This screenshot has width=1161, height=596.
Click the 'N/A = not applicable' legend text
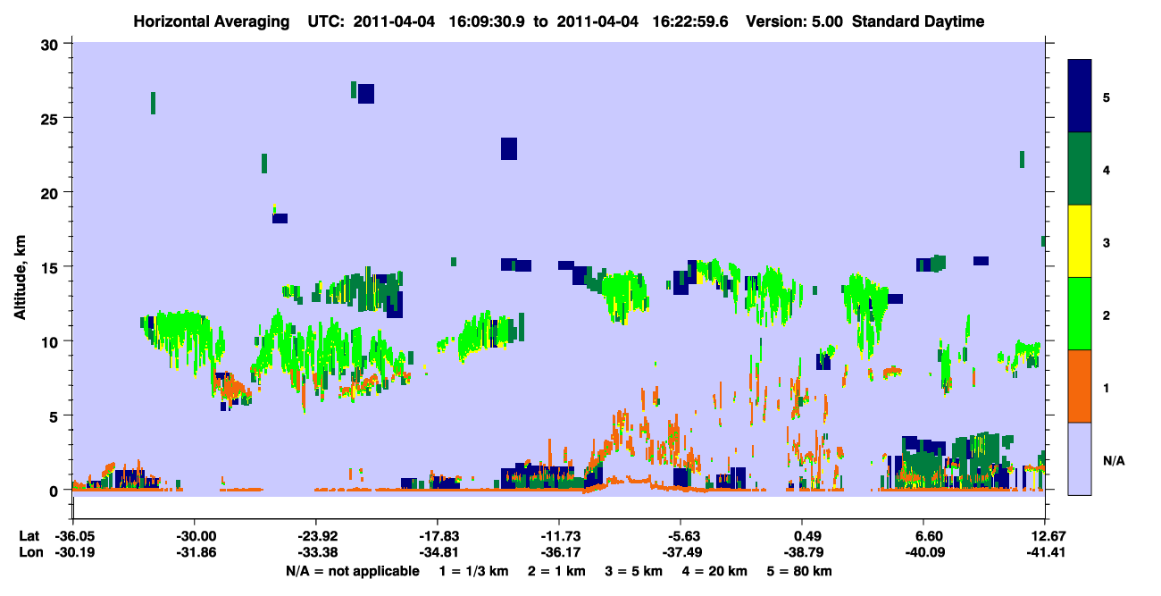click(352, 571)
